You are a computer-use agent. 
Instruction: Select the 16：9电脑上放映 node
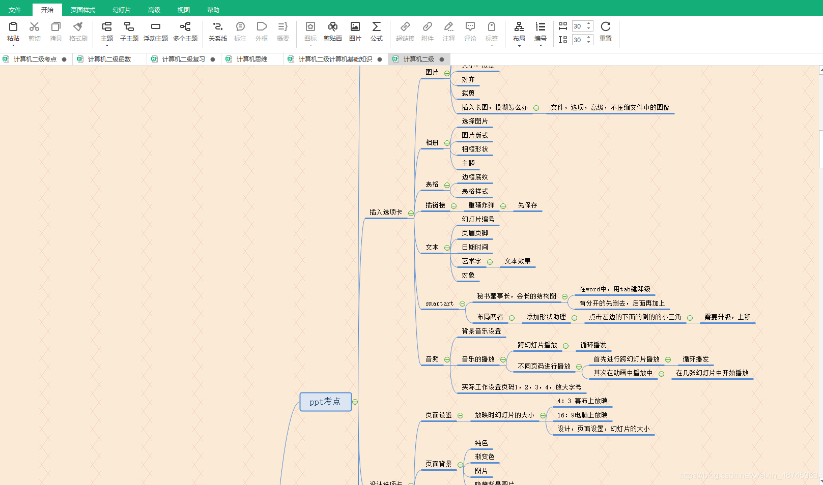click(x=582, y=415)
